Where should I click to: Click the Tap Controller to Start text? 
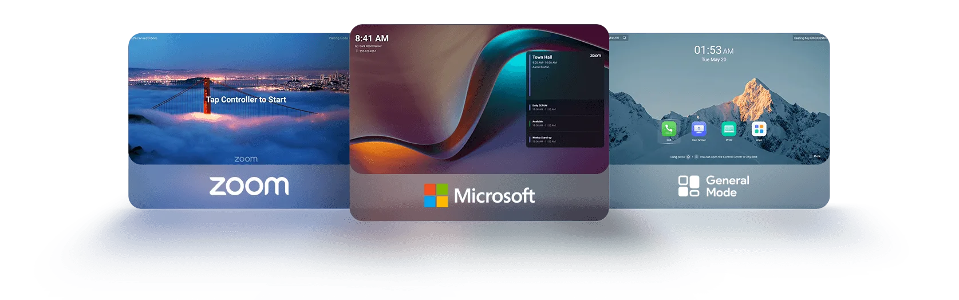(246, 100)
